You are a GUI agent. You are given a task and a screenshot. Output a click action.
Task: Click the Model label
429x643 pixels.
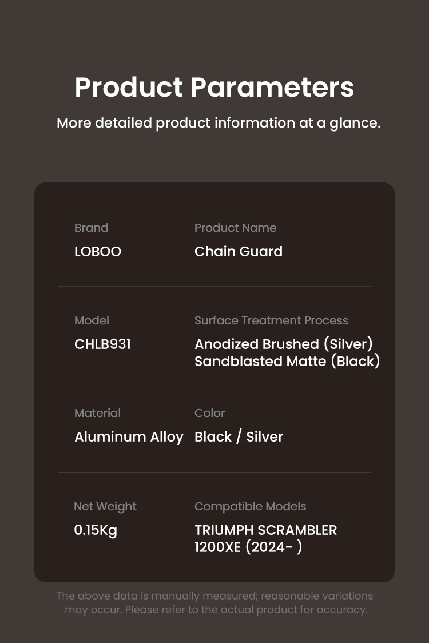[x=92, y=320]
